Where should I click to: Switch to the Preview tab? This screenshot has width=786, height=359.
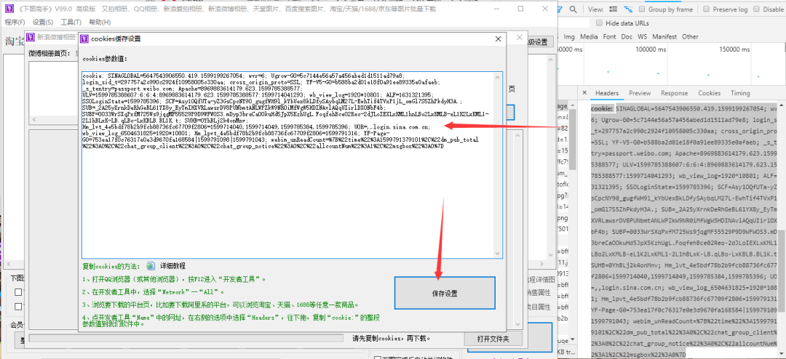(640, 93)
